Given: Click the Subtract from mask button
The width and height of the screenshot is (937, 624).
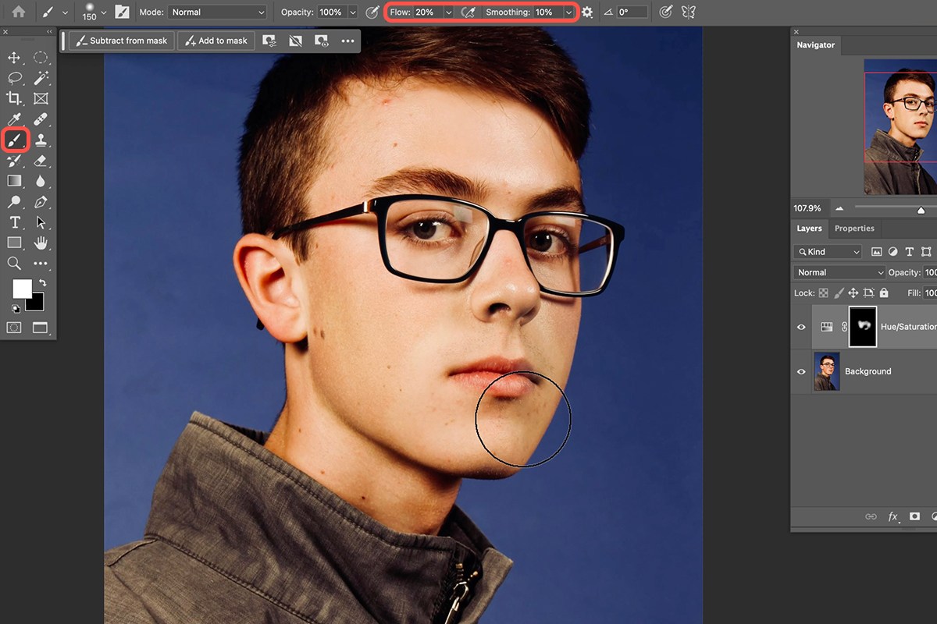Looking at the screenshot, I should (x=123, y=41).
